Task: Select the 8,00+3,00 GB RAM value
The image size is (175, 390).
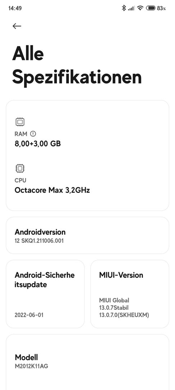Action: point(38,143)
